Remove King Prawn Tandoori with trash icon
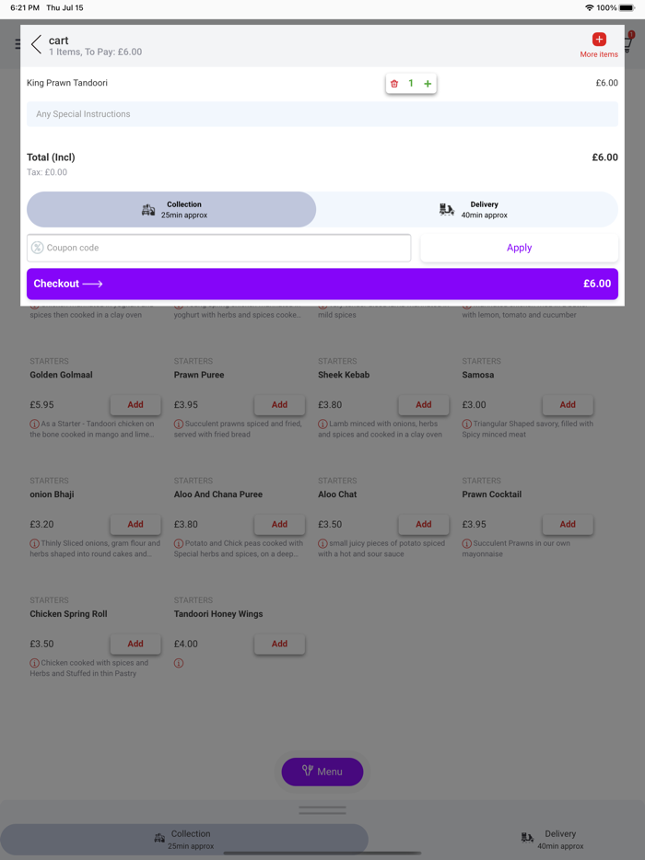Screen dimensions: 645x860 pyautogui.click(x=394, y=84)
